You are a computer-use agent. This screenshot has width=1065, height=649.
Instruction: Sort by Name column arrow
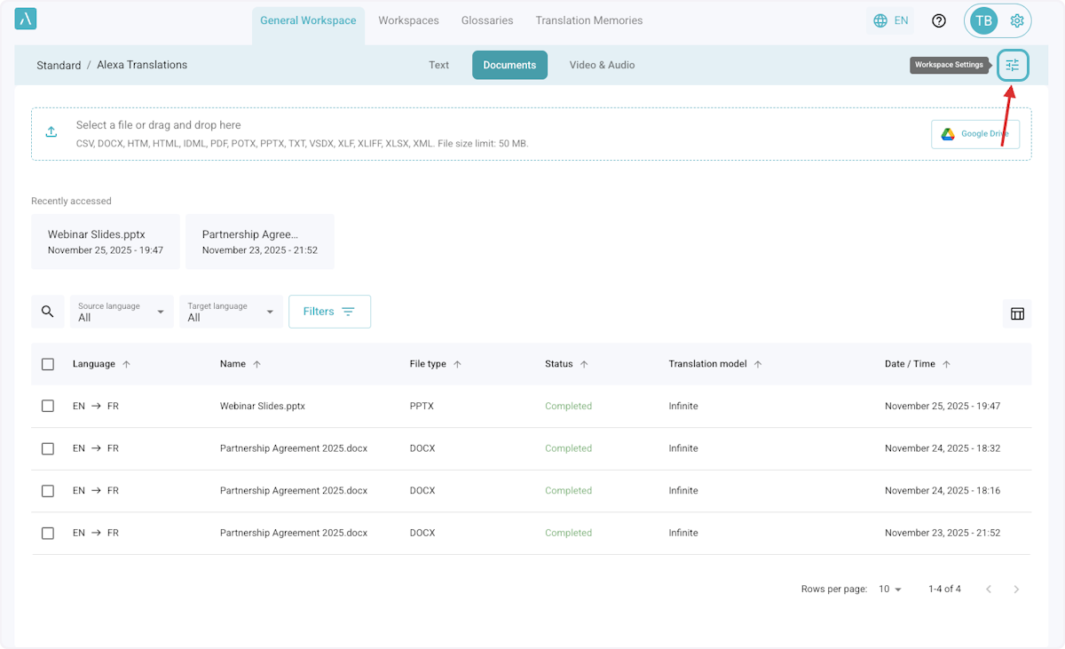(257, 364)
